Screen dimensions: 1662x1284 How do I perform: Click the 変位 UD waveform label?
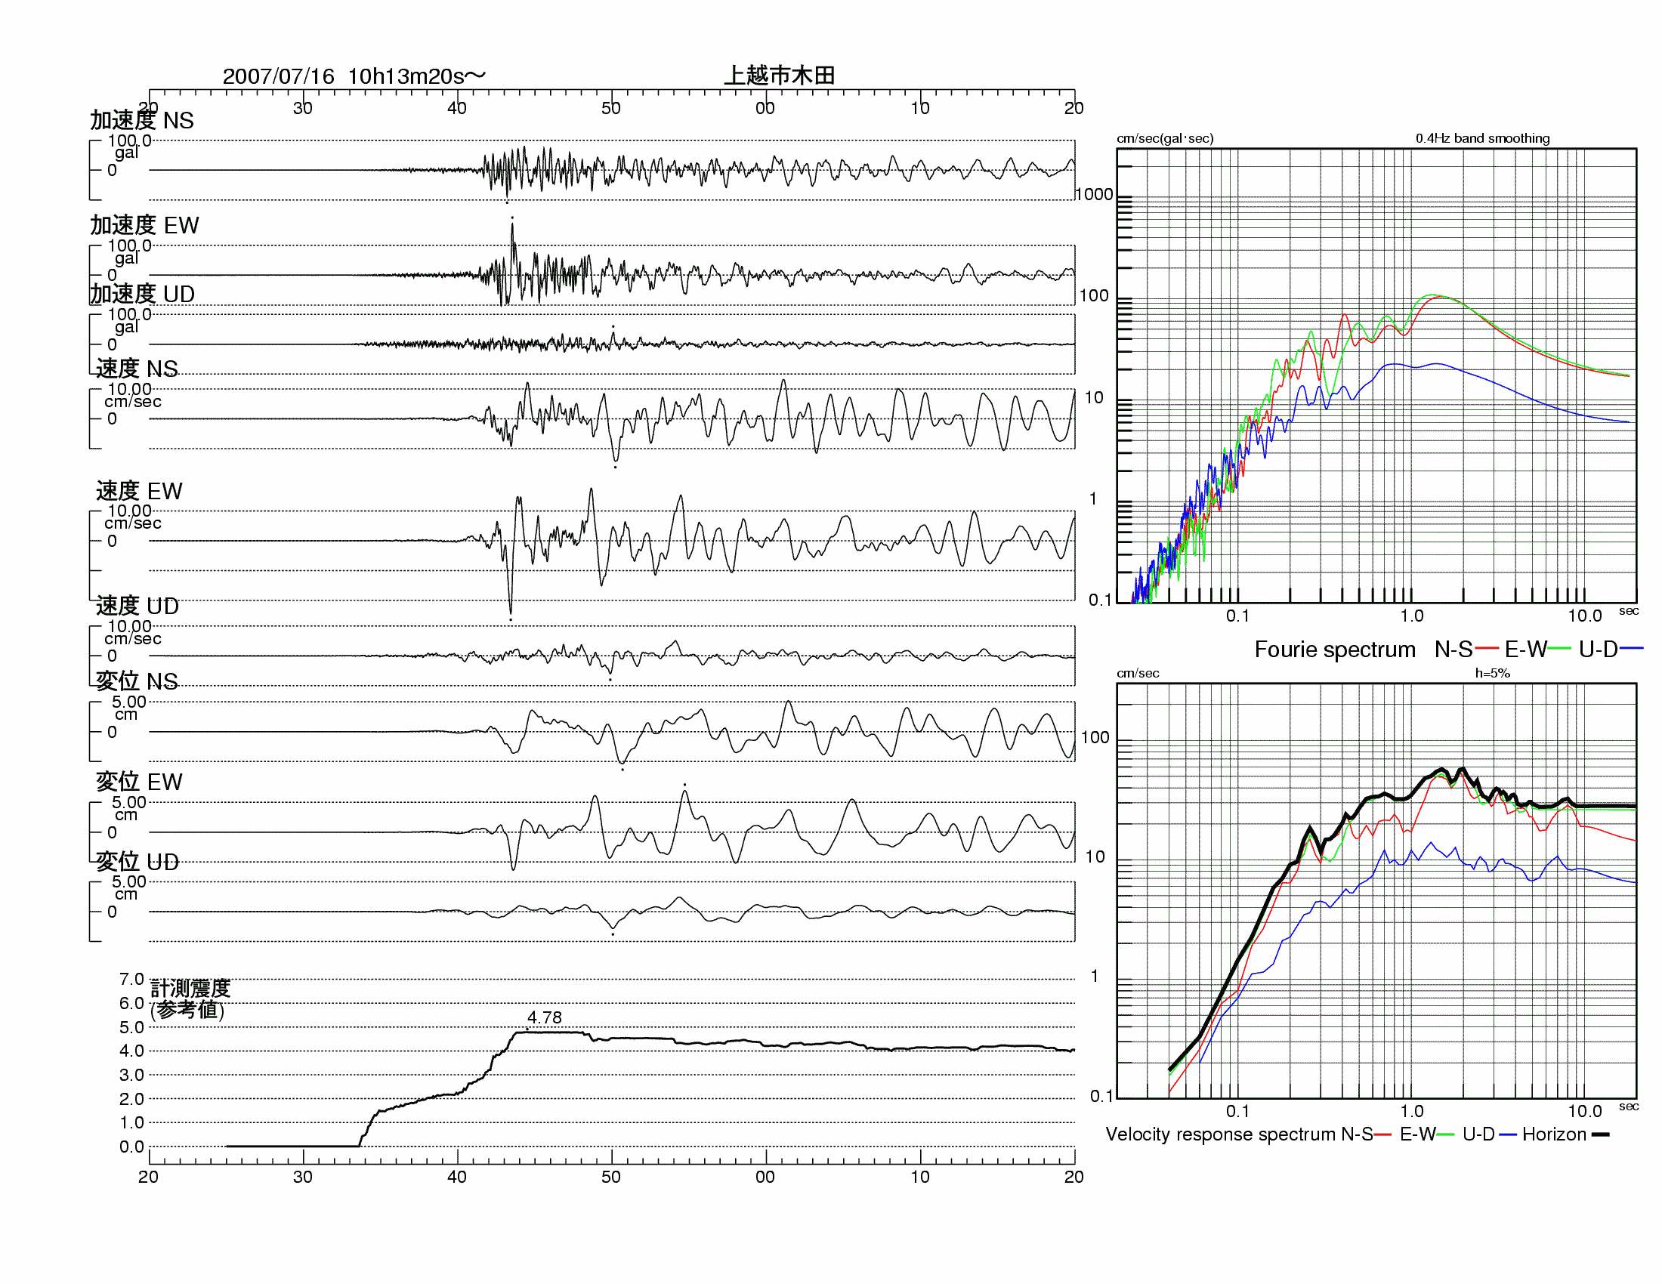[x=137, y=861]
